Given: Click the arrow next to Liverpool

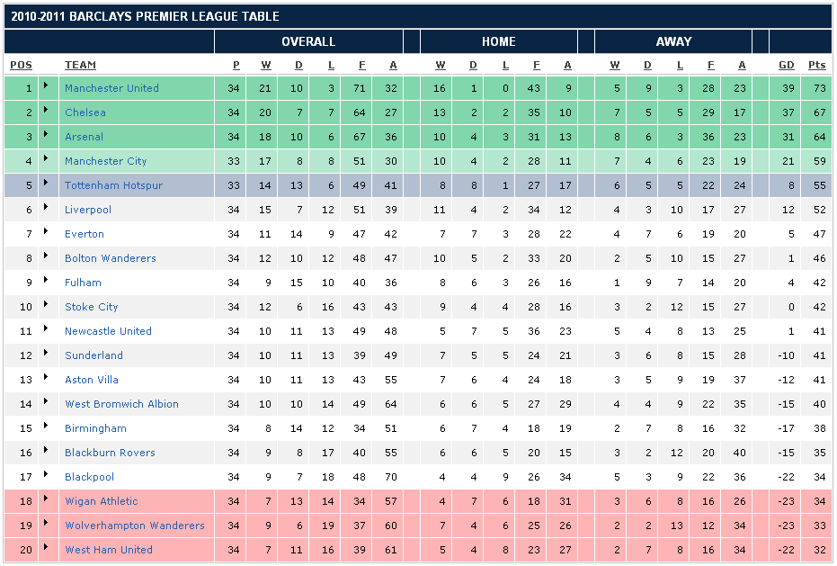Looking at the screenshot, I should point(45,208).
